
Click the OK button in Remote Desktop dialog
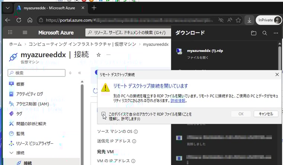pos(241,114)
